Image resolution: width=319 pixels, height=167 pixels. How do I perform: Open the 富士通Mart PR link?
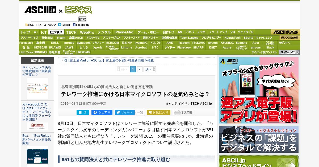(x=107, y=60)
